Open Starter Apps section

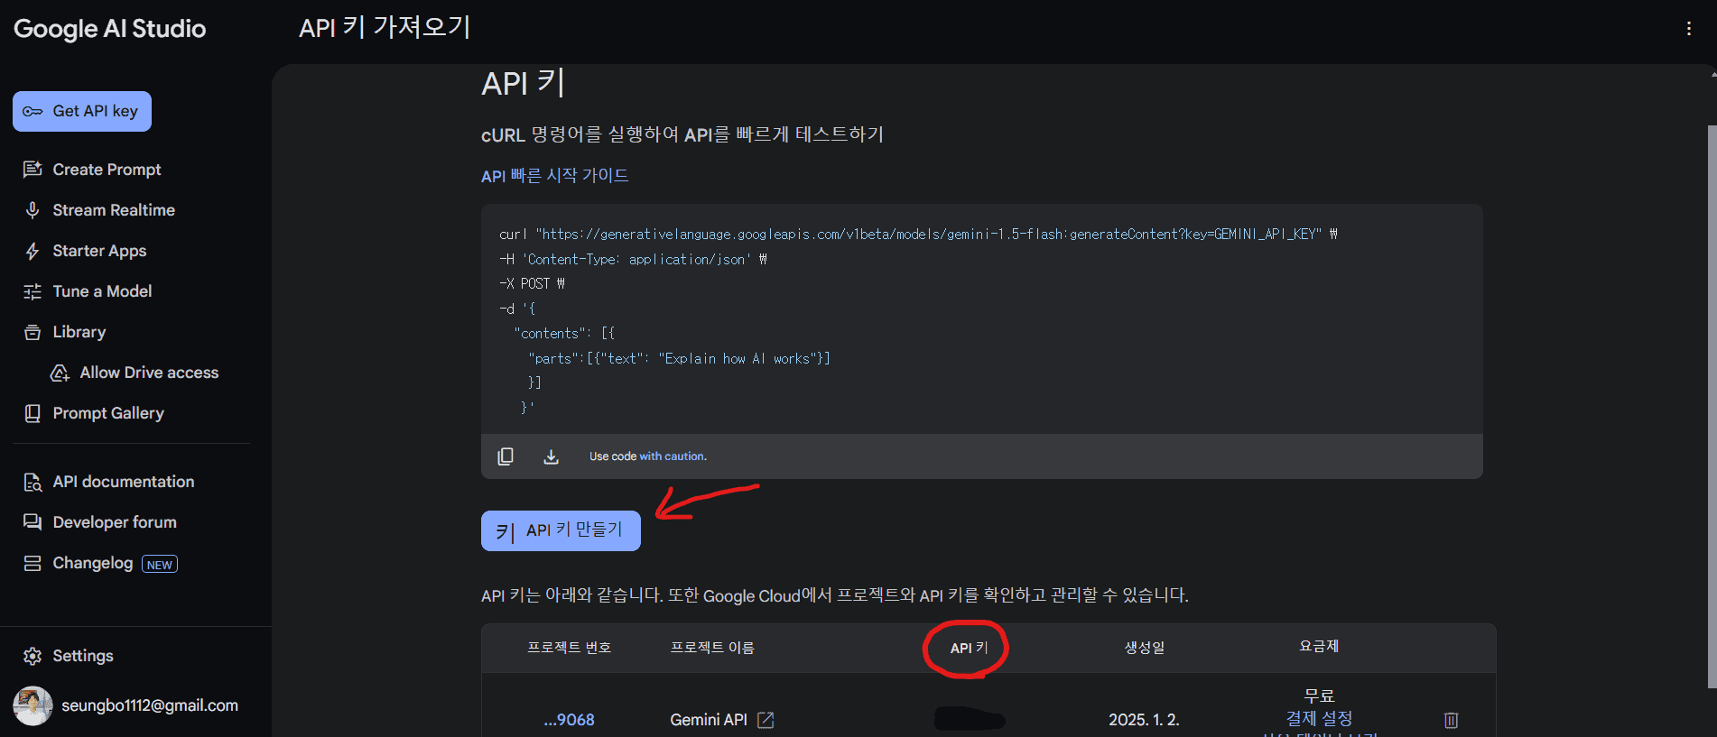pos(99,251)
